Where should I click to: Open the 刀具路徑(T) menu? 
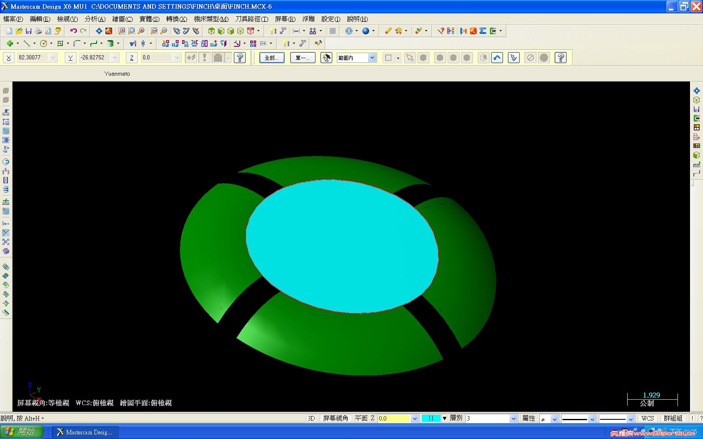click(251, 19)
